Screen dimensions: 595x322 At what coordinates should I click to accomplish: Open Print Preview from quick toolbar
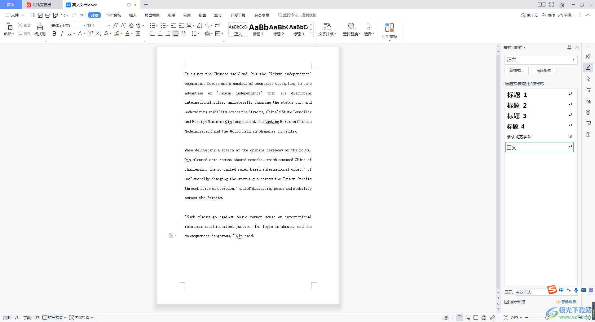coord(55,15)
